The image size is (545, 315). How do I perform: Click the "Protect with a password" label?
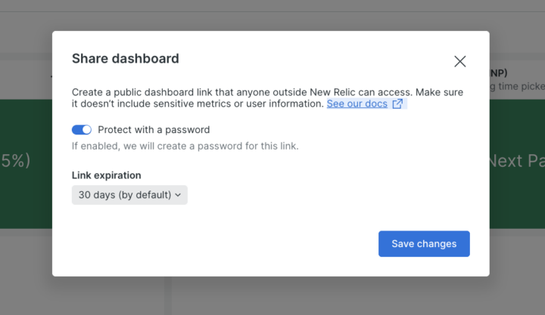pyautogui.click(x=154, y=130)
